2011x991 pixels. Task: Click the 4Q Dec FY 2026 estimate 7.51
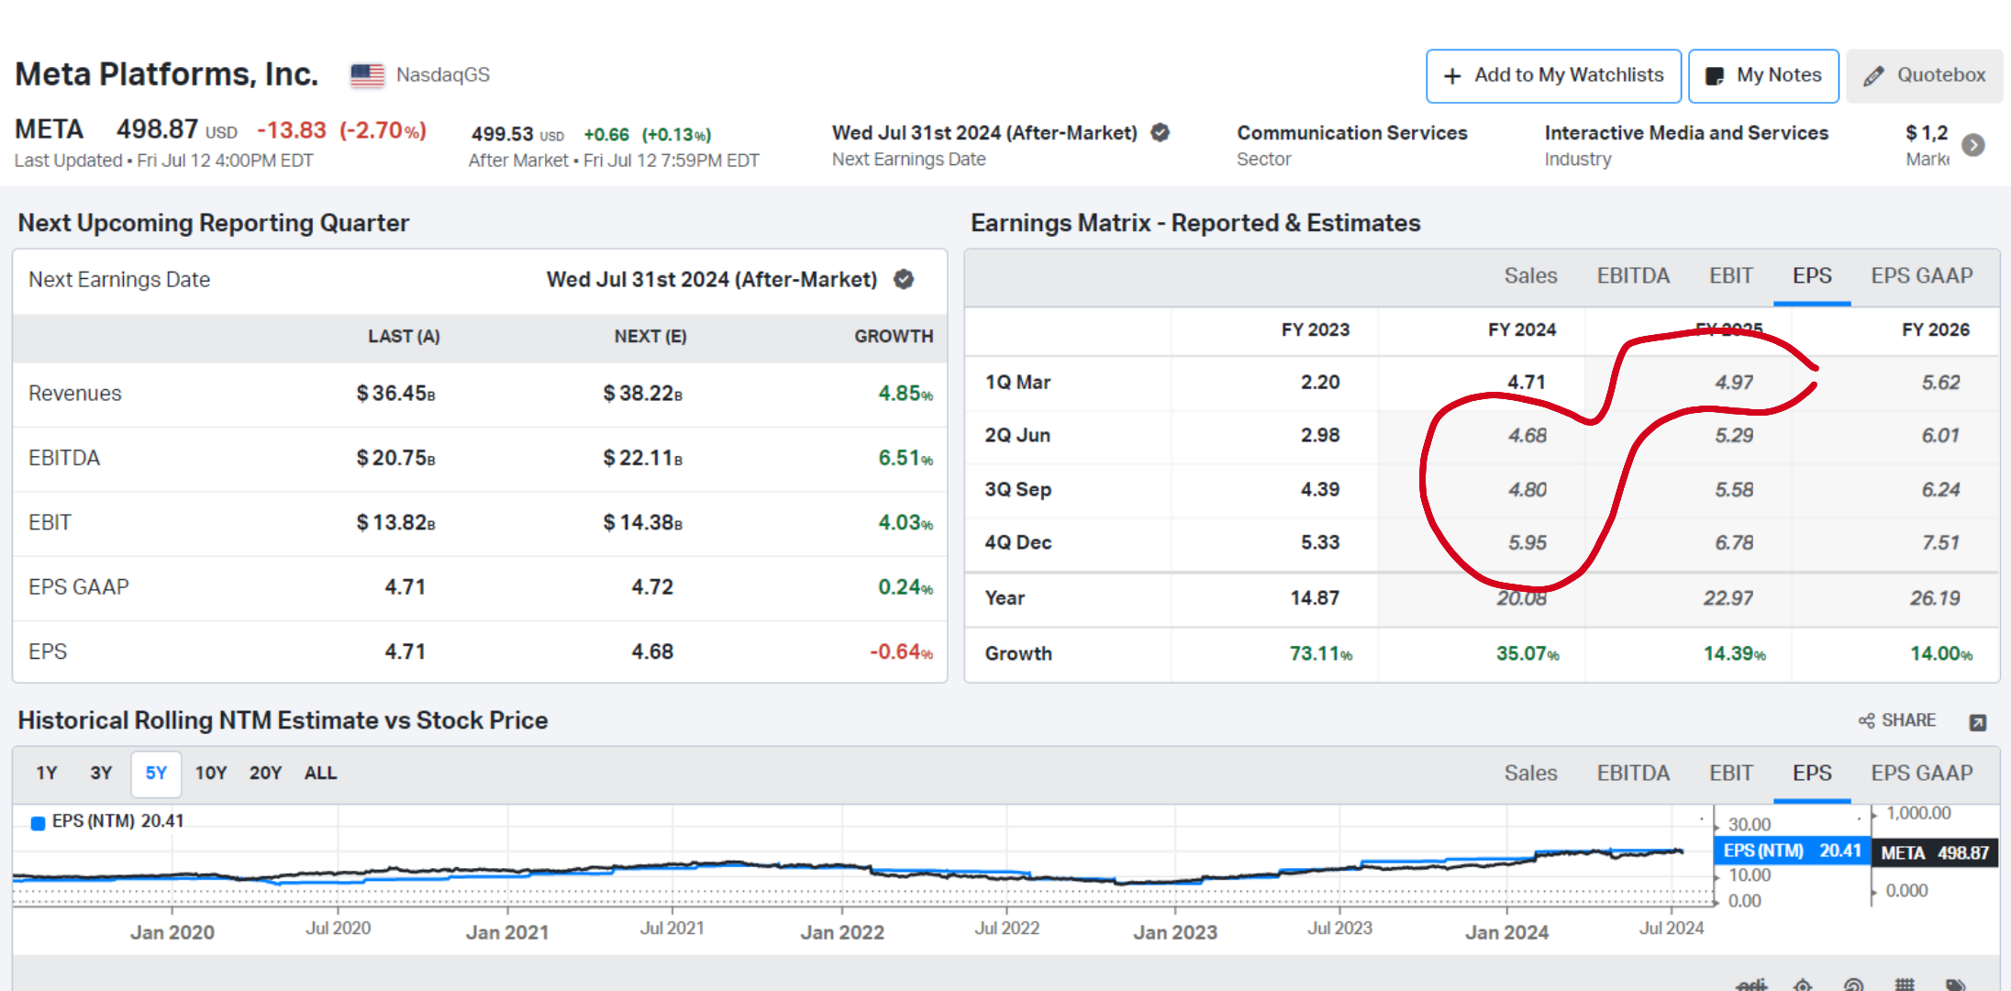pos(1940,543)
